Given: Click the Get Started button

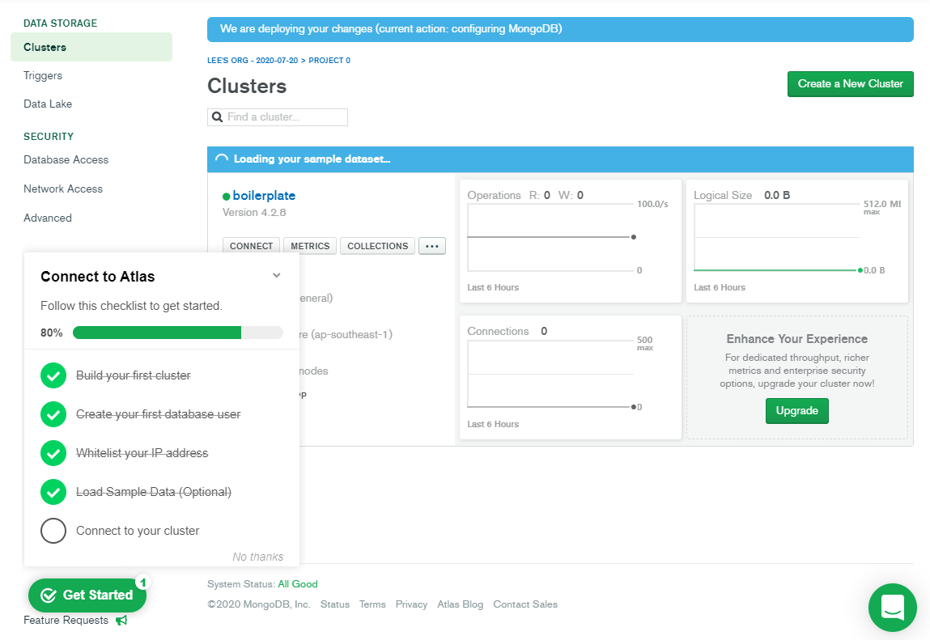Looking at the screenshot, I should [x=87, y=595].
